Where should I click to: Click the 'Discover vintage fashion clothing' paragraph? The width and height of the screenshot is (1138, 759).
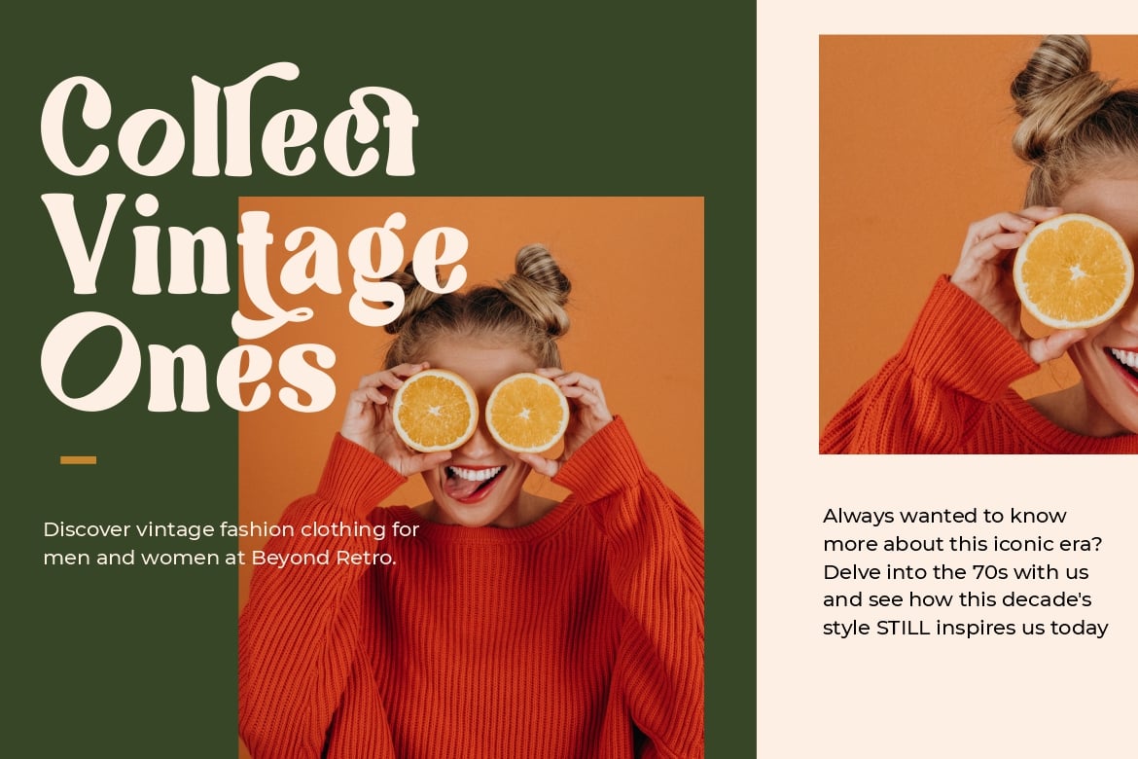click(231, 543)
